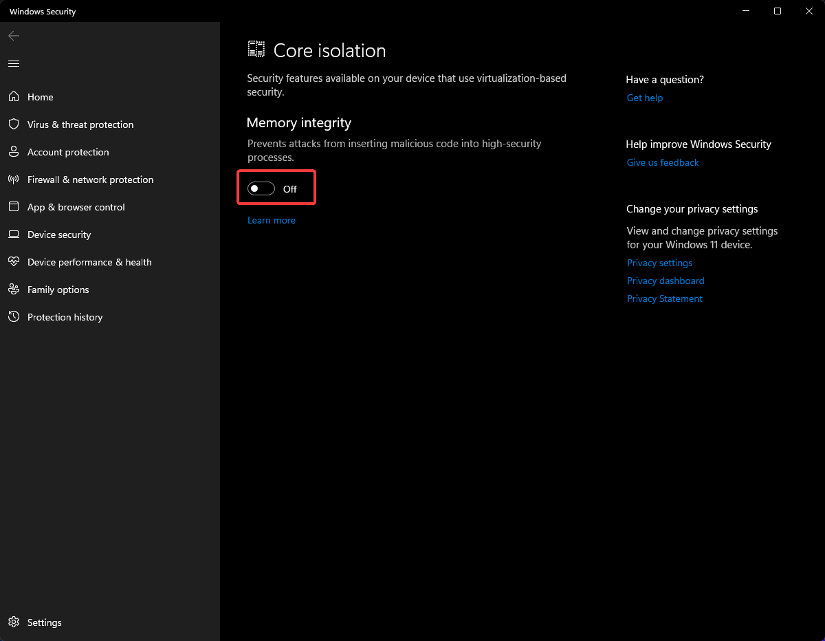Maximize the Windows Security window

[778, 11]
